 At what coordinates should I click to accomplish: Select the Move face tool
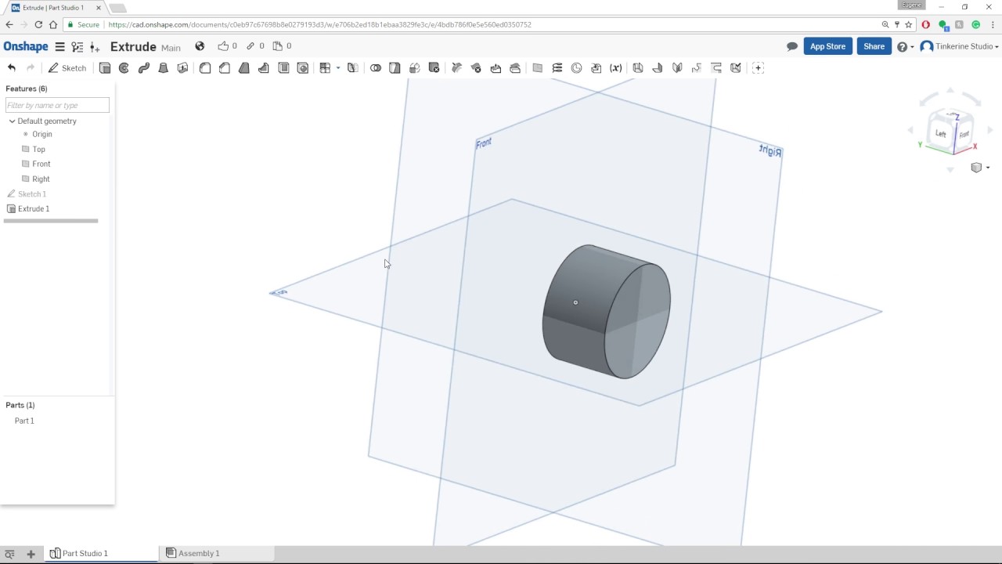coord(496,68)
